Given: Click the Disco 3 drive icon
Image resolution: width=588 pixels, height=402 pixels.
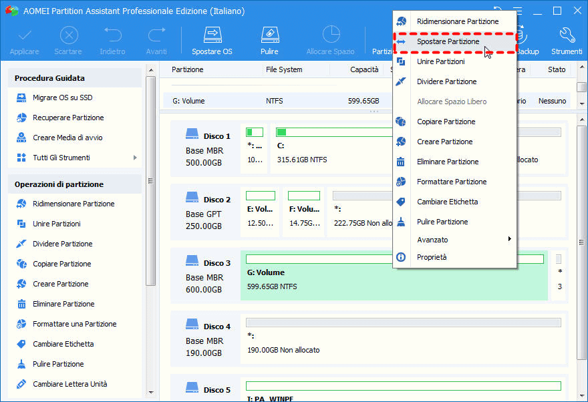Looking at the screenshot, I should pyautogui.click(x=192, y=260).
